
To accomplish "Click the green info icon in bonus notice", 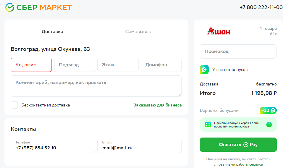I will pos(269,125).
